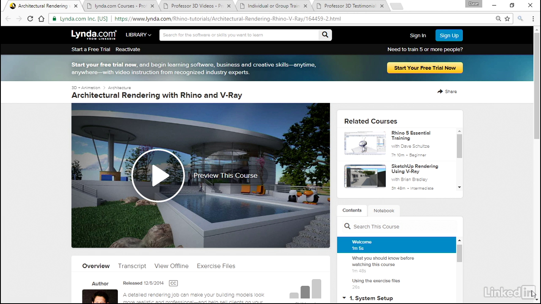Click the 3D + Animation breadcrumb
This screenshot has height=304, width=541.
(x=86, y=88)
